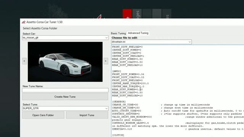Click the line REAR_DIFF_COAST=0.50 under AWD2
Viewport: 244px width, 137px height.
coord(127,92)
